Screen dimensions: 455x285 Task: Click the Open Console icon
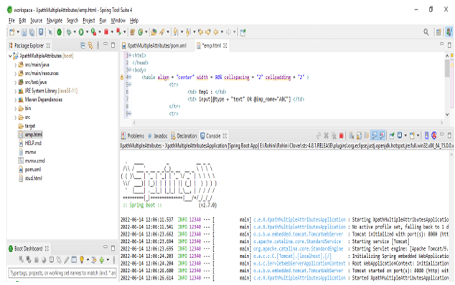(x=412, y=135)
